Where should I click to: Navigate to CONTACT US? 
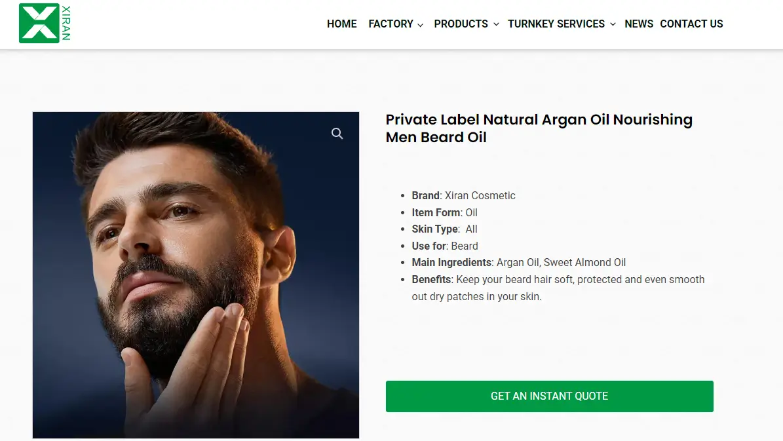pos(691,24)
